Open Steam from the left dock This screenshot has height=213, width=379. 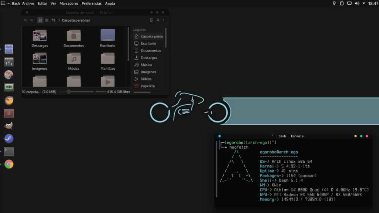(x=9, y=139)
